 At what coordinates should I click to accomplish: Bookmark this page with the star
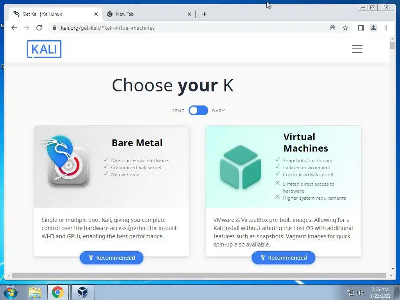345,28
